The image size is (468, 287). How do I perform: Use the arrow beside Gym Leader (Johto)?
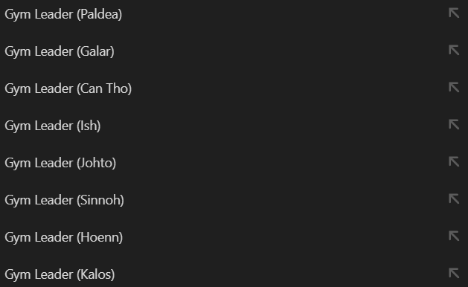[x=454, y=161]
